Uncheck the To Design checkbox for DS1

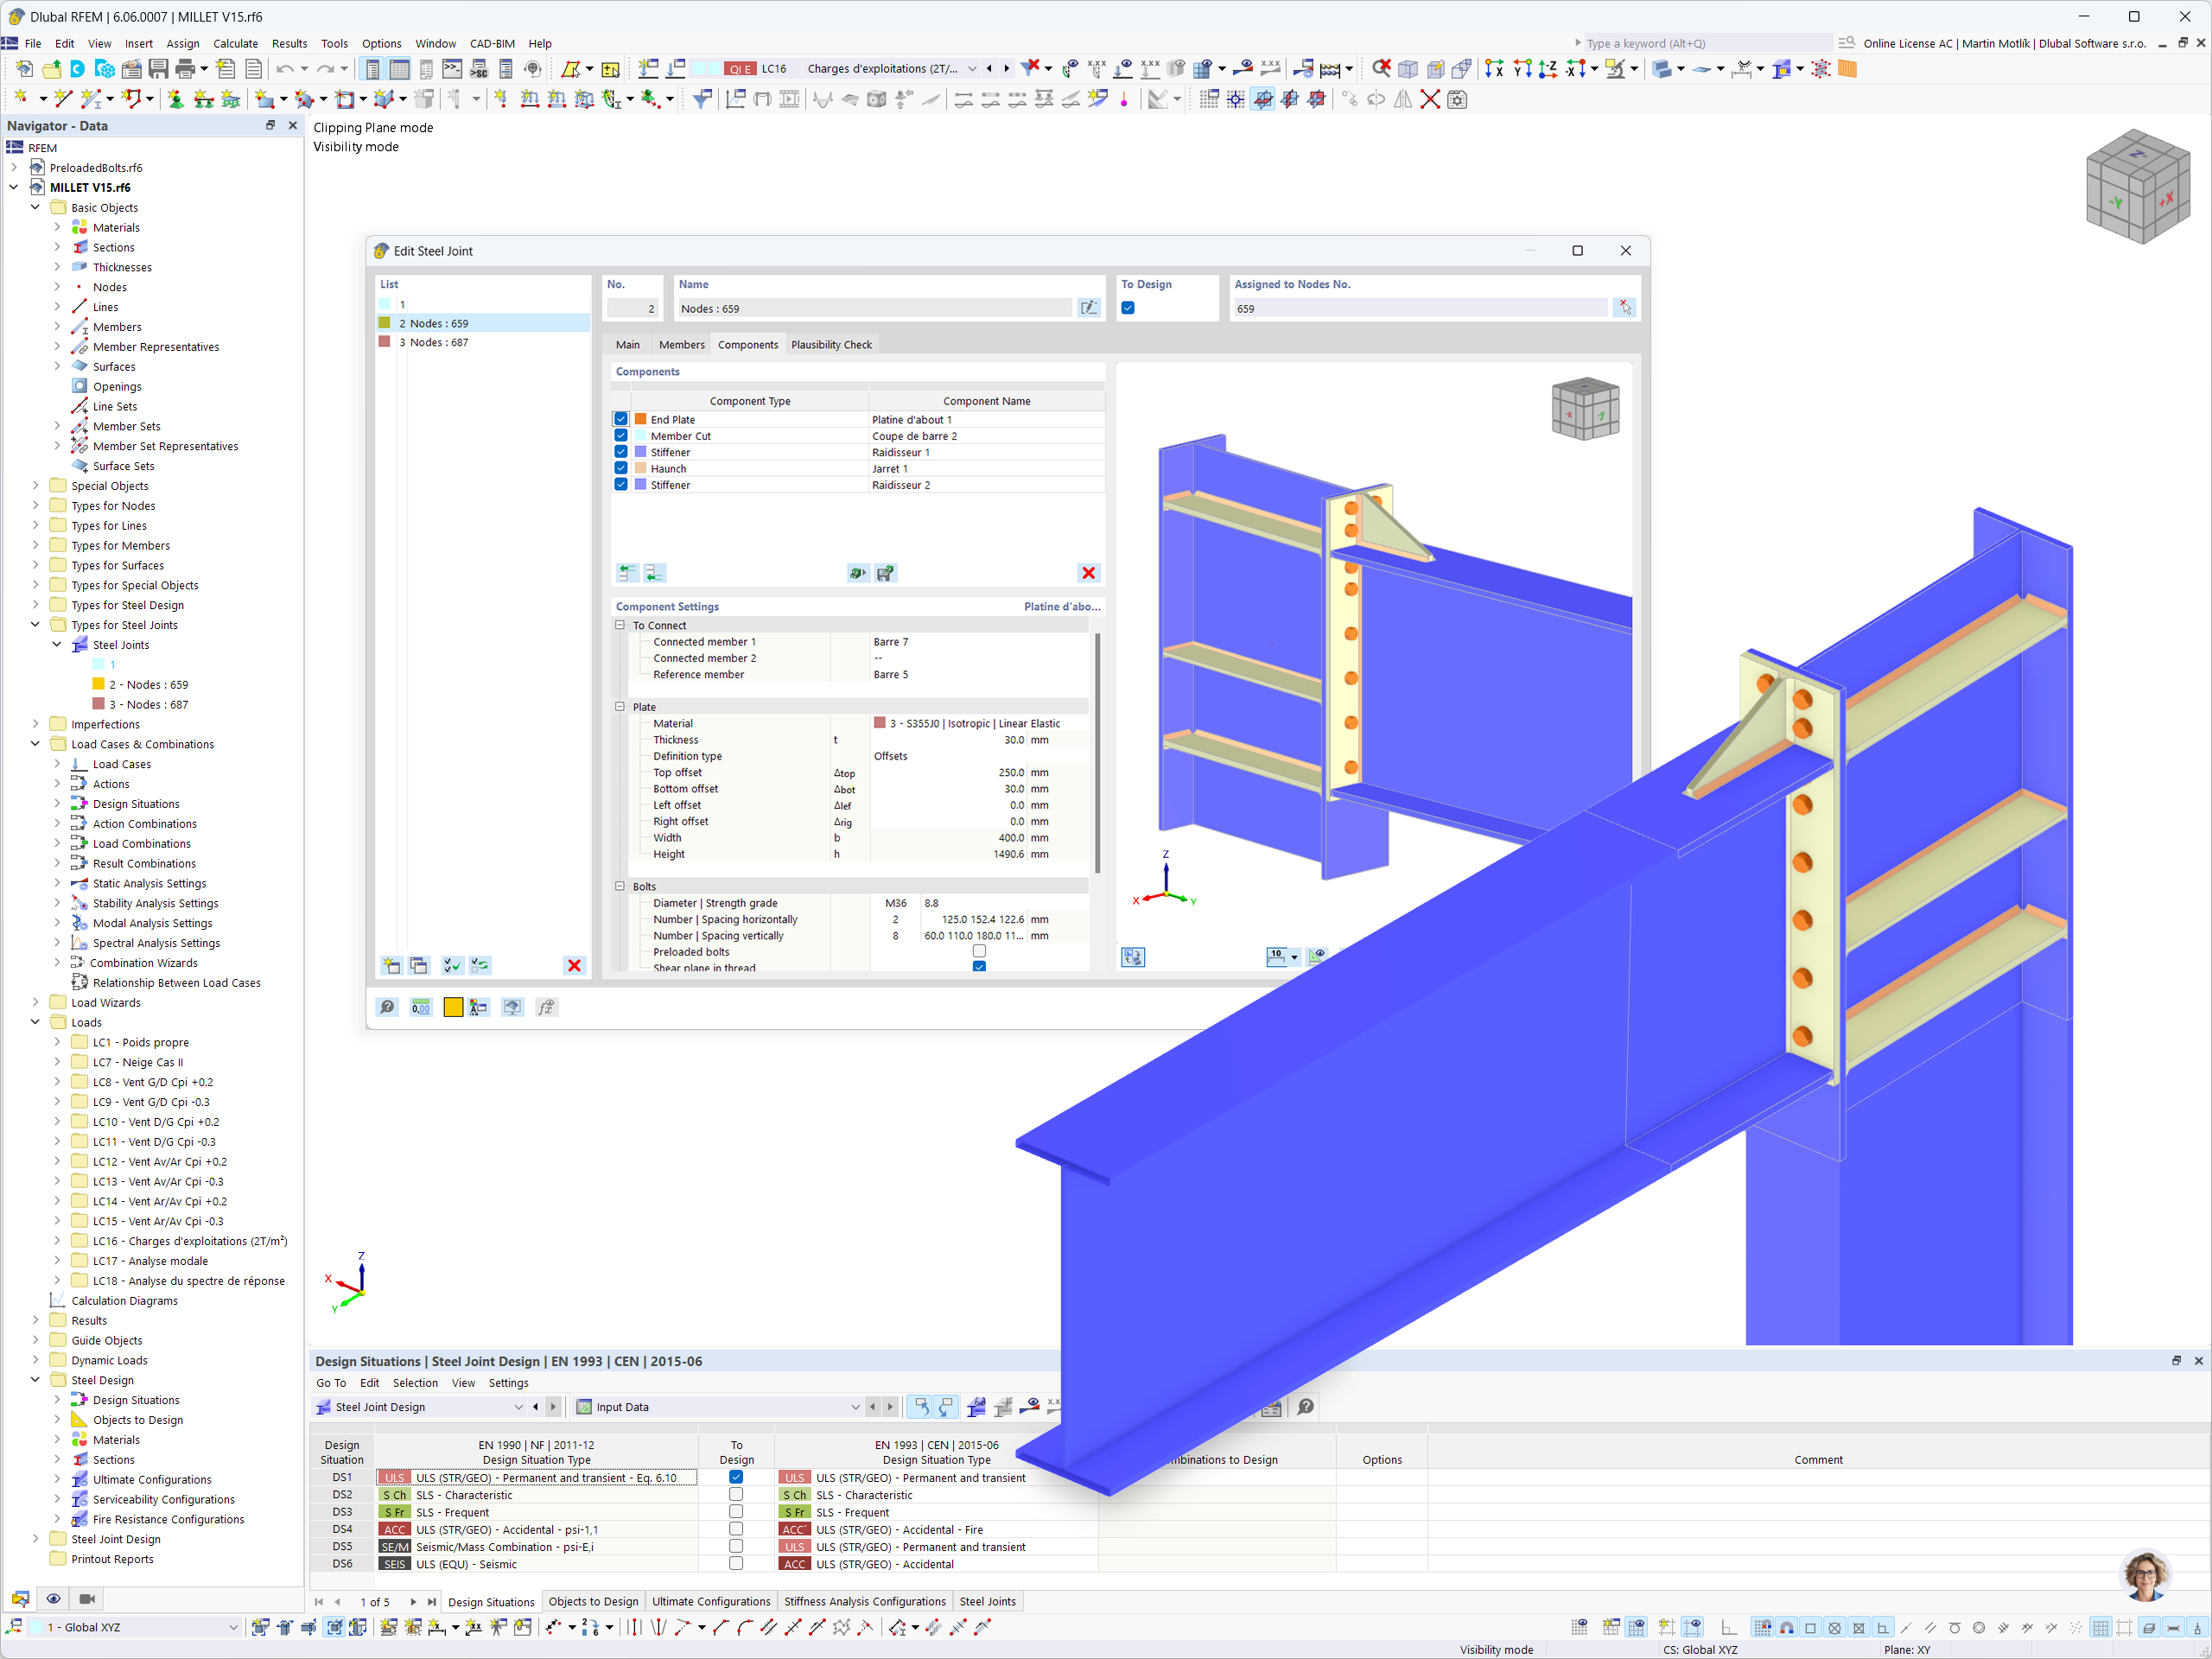coord(736,1477)
